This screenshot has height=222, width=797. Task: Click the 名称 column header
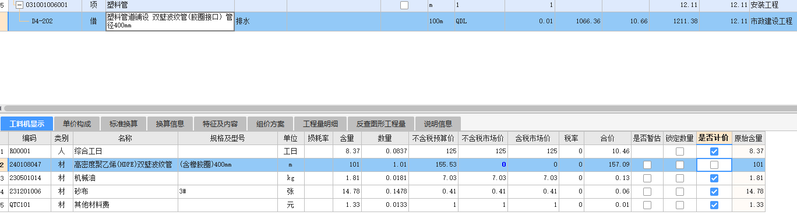125,138
